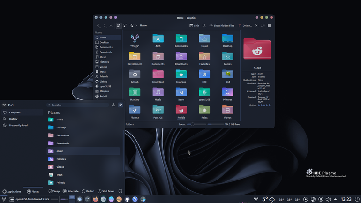361x203 pixels.
Task: Click the Sleep button
Action: point(54,191)
